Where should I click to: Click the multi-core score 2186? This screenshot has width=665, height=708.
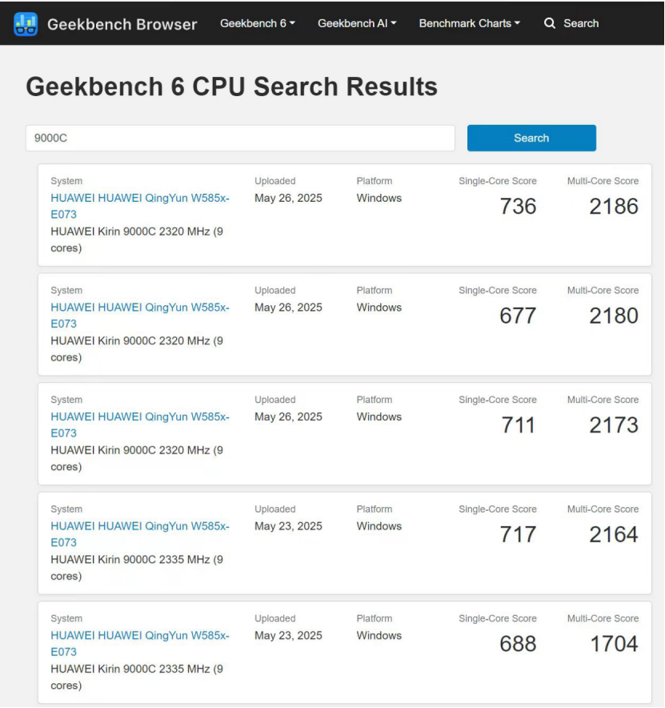tap(614, 207)
